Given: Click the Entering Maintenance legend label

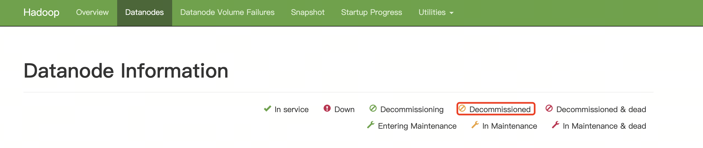Looking at the screenshot, I should click(x=417, y=126).
